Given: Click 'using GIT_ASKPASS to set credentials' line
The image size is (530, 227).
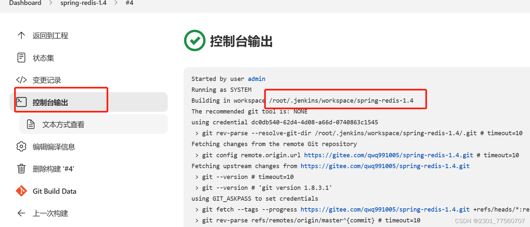Looking at the screenshot, I should (255, 198).
